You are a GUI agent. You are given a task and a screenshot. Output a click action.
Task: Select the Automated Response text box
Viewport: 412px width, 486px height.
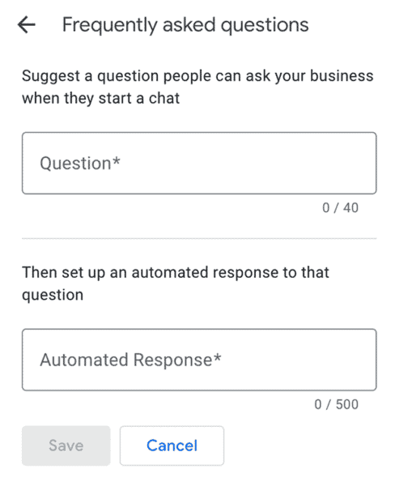tap(199, 360)
